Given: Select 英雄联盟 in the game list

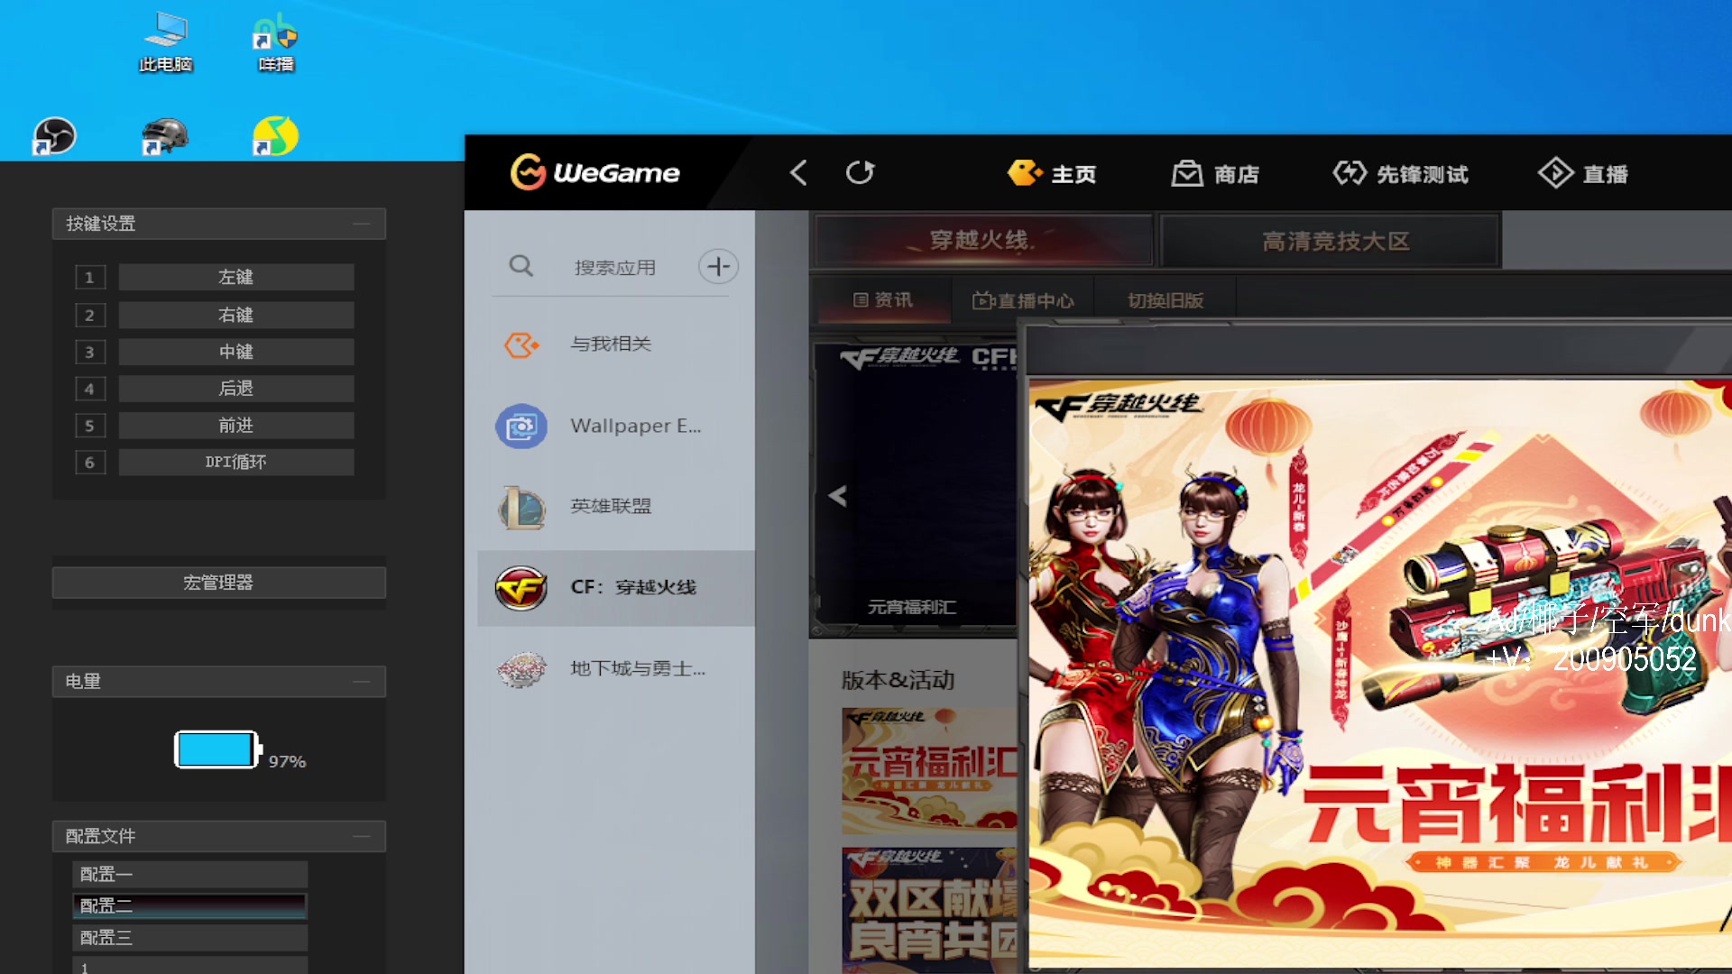Looking at the screenshot, I should click(x=616, y=506).
